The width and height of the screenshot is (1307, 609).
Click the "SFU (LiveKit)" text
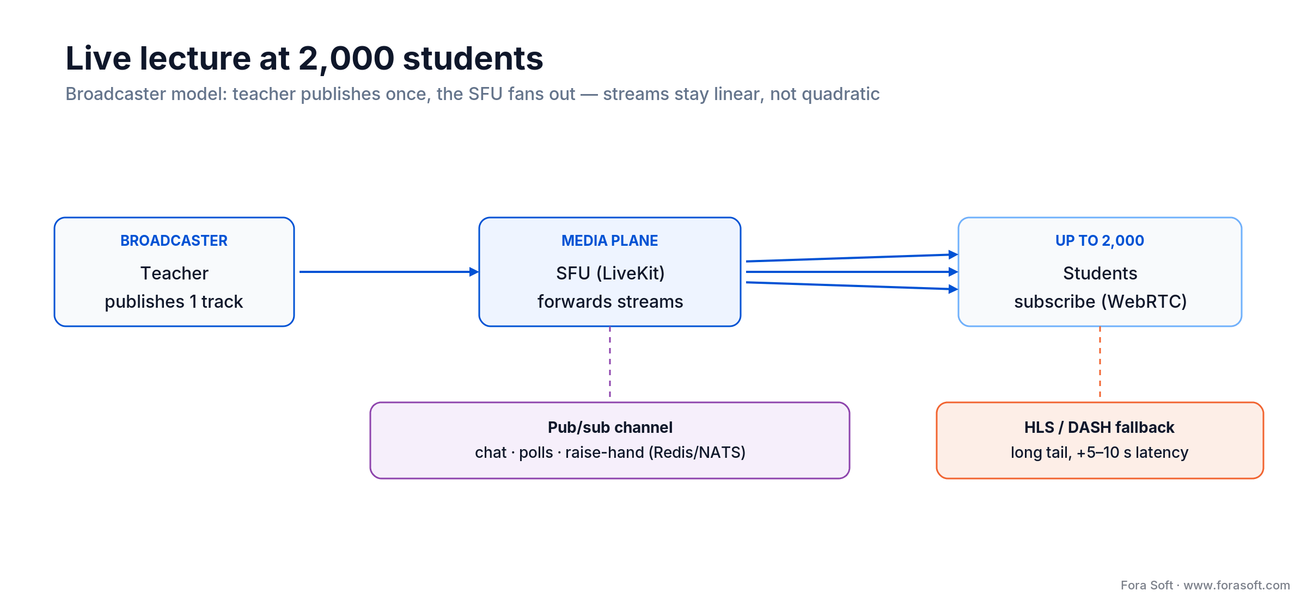point(610,273)
